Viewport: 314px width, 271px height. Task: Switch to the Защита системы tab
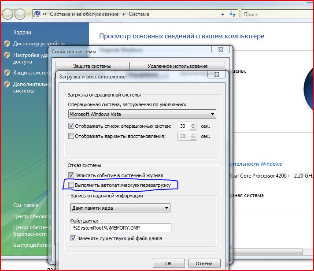point(92,66)
